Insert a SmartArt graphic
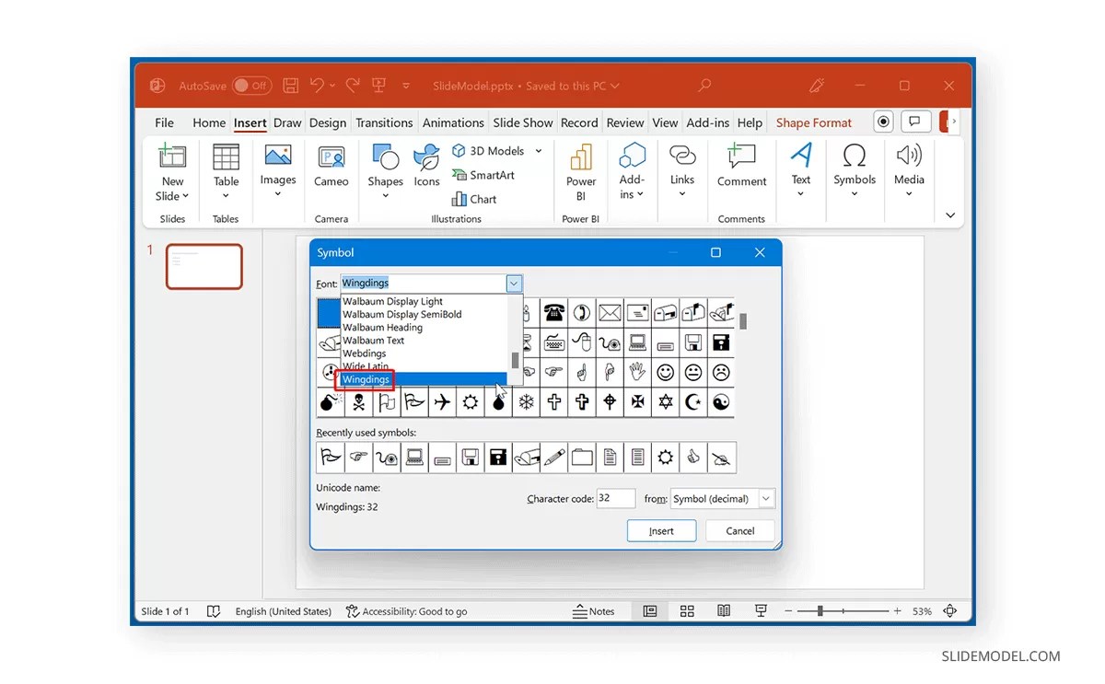1105x684 pixels. click(483, 175)
